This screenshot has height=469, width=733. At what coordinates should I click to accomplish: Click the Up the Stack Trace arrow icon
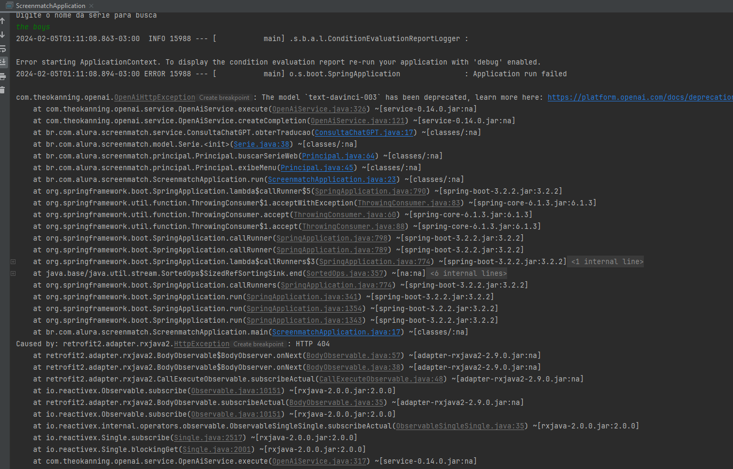point(3,21)
